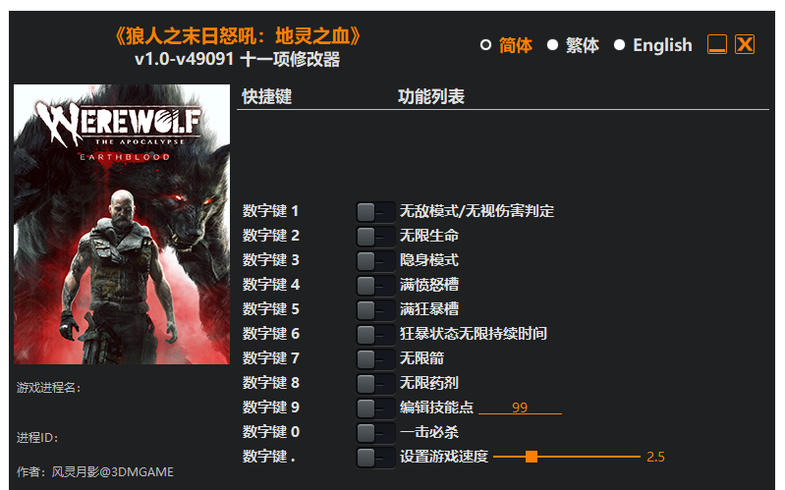Click 一击必杀 label text
Image resolution: width=785 pixels, height=490 pixels.
(x=429, y=432)
